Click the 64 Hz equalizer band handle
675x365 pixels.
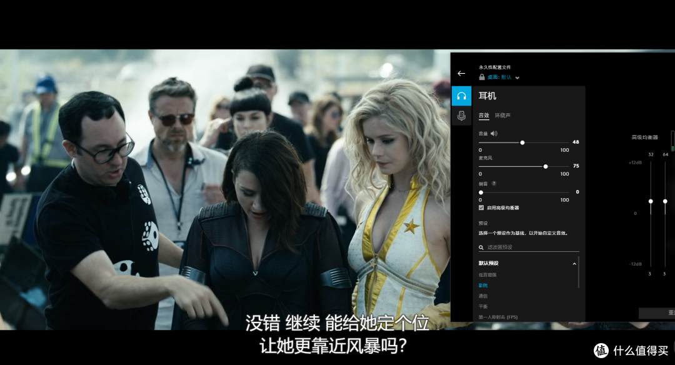coord(665,201)
